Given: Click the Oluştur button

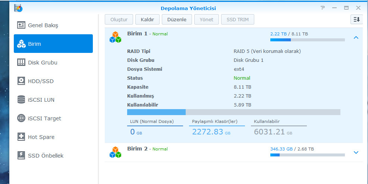Looking at the screenshot, I should pos(119,19).
